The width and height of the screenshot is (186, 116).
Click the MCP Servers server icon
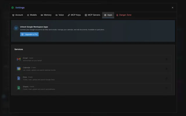pyautogui.click(x=86, y=15)
